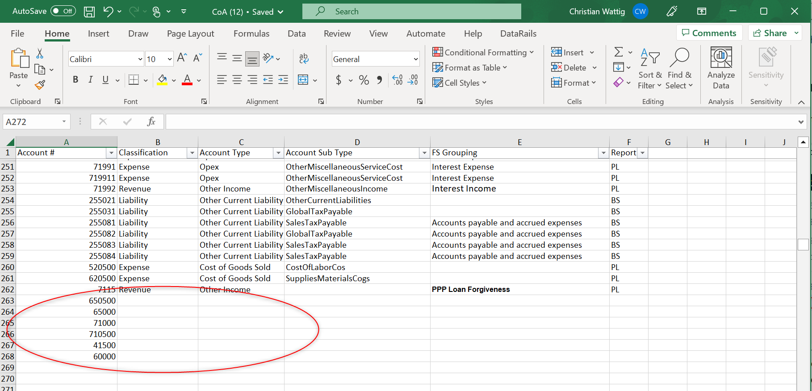This screenshot has height=391, width=812.
Task: Apply Comma Style format
Action: click(x=380, y=80)
